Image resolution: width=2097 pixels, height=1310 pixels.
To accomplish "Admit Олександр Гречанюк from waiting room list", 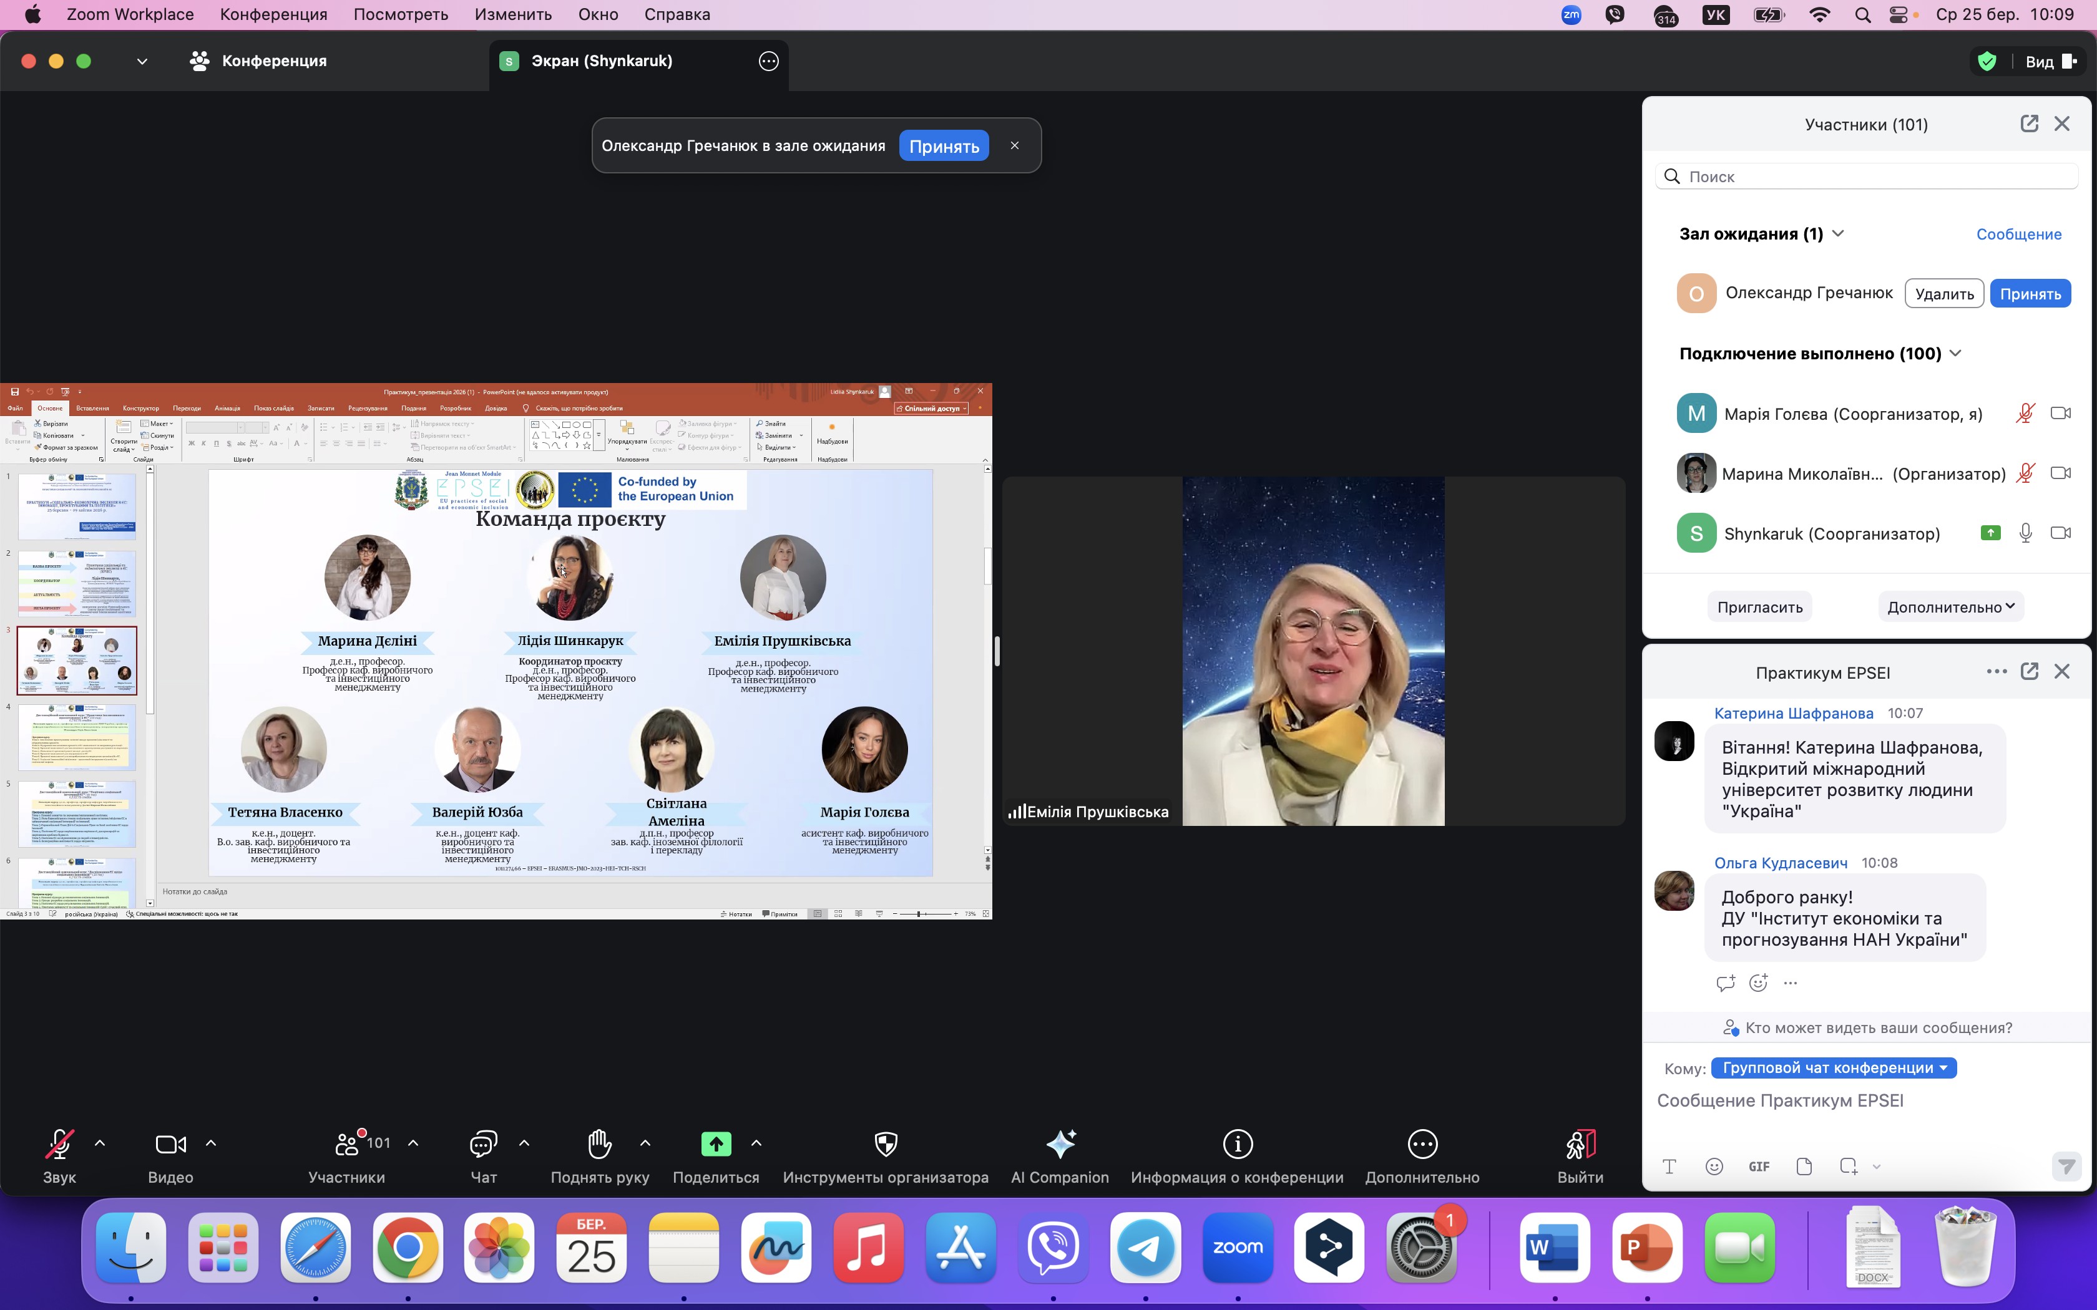I will [x=2030, y=294].
